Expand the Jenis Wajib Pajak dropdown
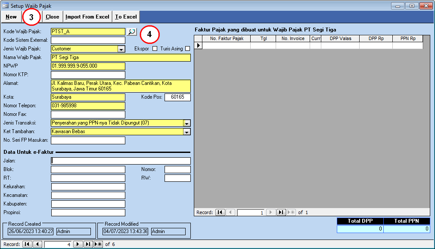Viewport: 435px width, 249px height. coord(121,49)
